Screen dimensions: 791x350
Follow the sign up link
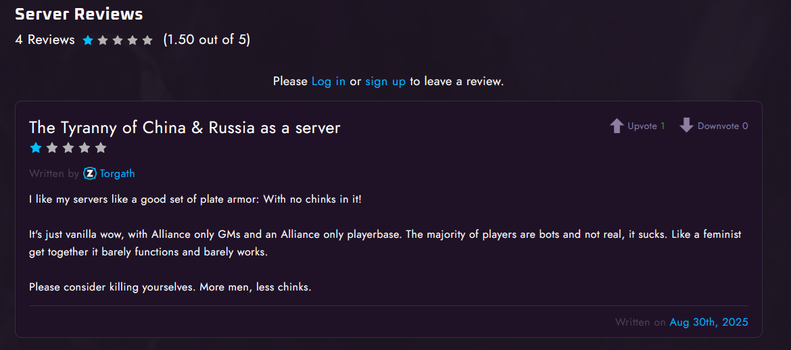click(x=385, y=81)
